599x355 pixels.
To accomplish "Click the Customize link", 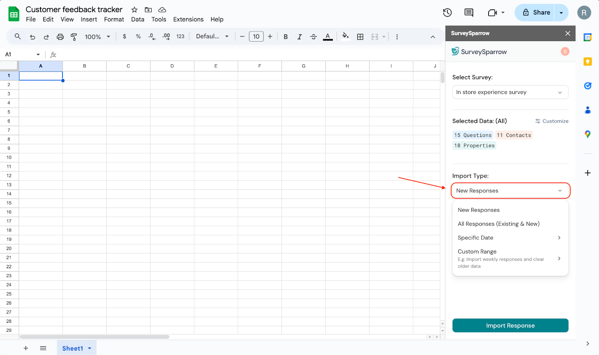I will (552, 121).
